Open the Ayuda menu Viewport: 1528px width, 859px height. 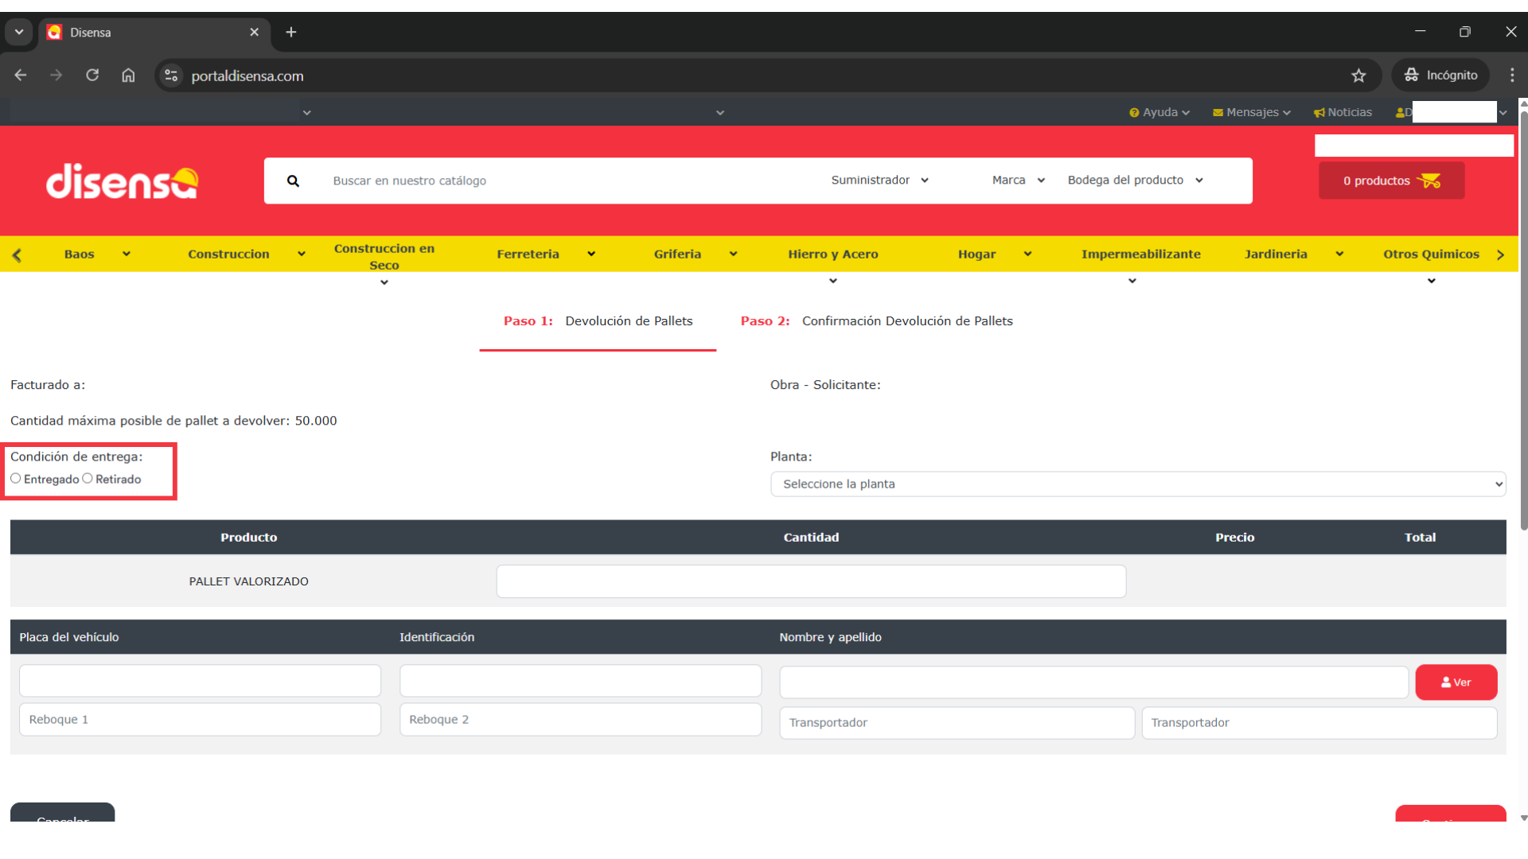pyautogui.click(x=1160, y=112)
